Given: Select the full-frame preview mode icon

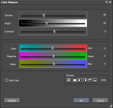Looking at the screenshot, I should click(x=75, y=80).
